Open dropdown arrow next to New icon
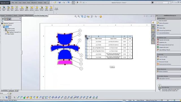The height and width of the screenshot is (102, 181). pos(53,3)
